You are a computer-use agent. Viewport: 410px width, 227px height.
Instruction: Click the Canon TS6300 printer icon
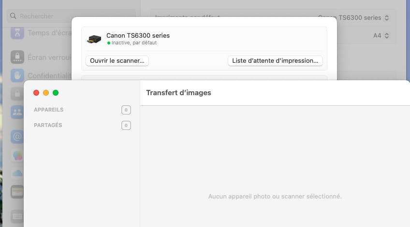coord(94,39)
